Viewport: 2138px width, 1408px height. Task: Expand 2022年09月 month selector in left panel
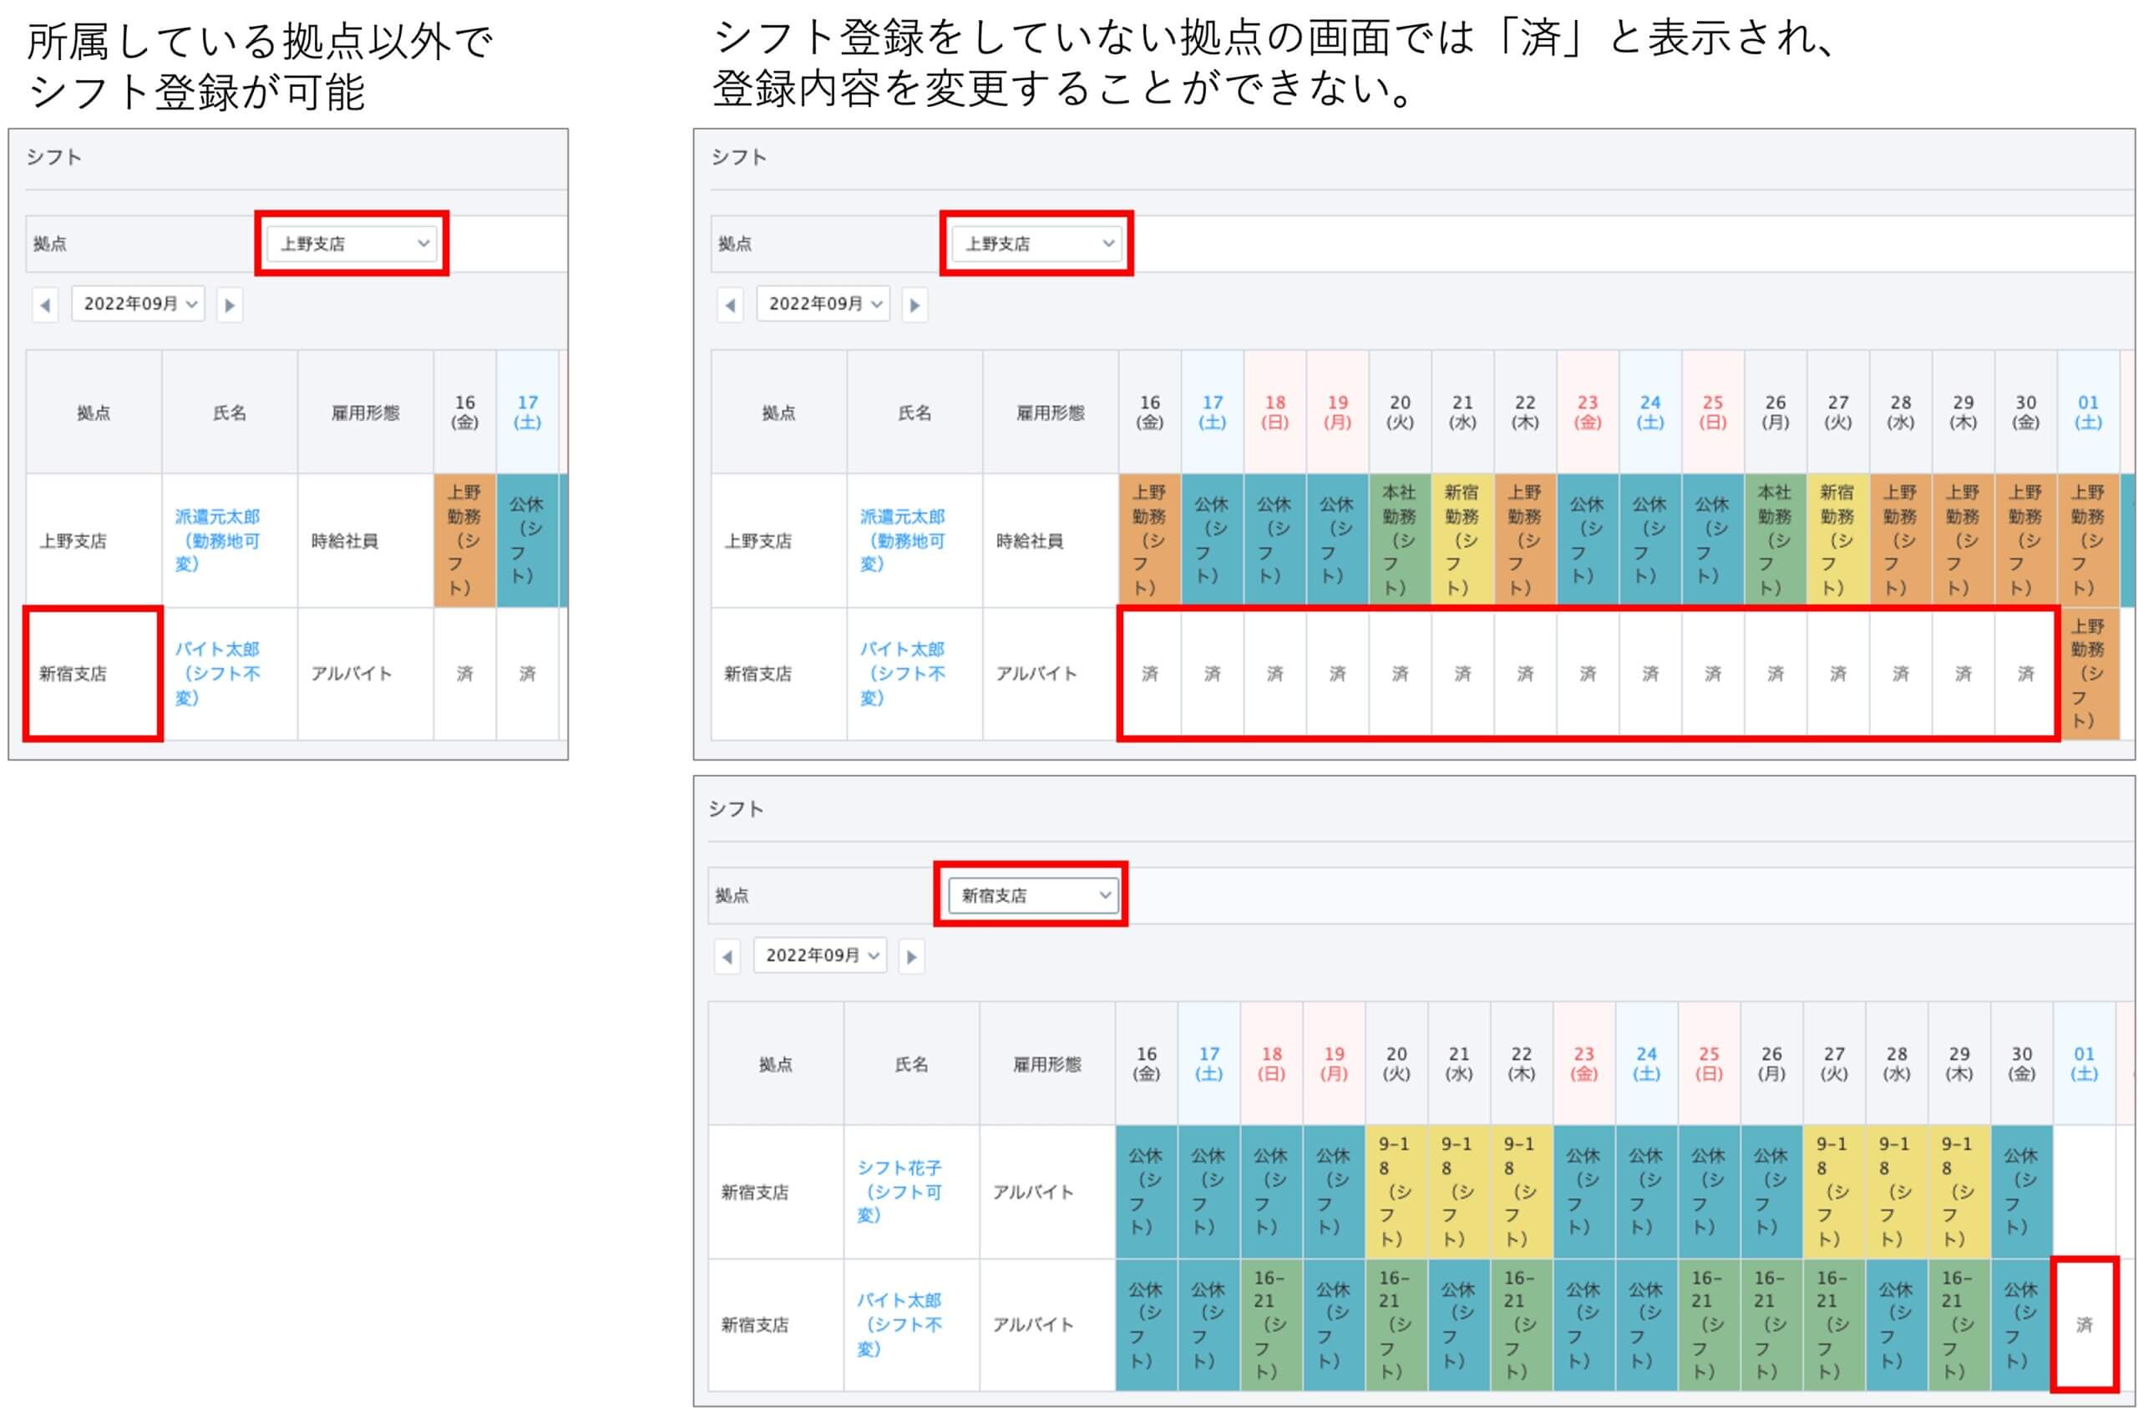point(139,304)
